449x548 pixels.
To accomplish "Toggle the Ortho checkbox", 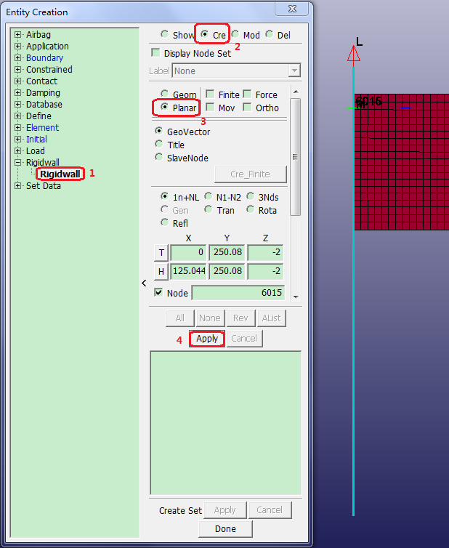I will [248, 107].
